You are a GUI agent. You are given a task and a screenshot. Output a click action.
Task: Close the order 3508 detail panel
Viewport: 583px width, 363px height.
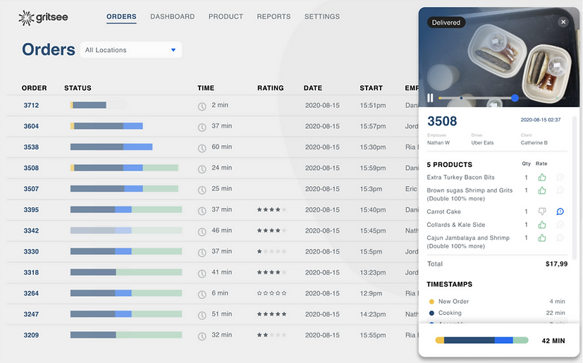tap(563, 22)
